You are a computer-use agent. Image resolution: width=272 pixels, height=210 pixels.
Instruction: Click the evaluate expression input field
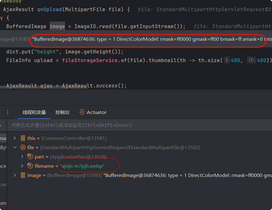[124, 125]
